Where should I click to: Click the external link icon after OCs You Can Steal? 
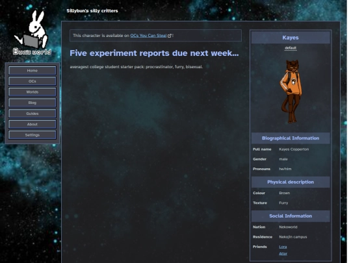tap(170, 36)
